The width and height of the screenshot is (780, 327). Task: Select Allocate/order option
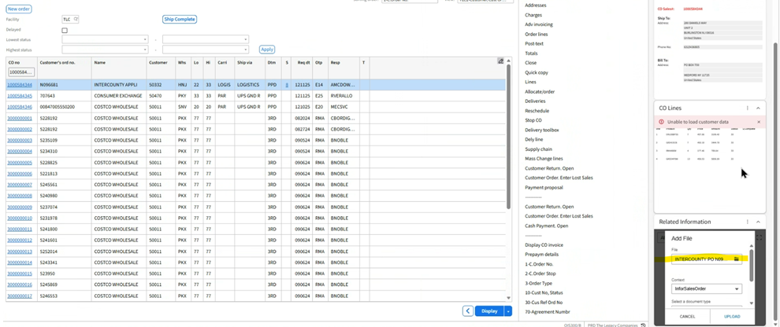540,92
